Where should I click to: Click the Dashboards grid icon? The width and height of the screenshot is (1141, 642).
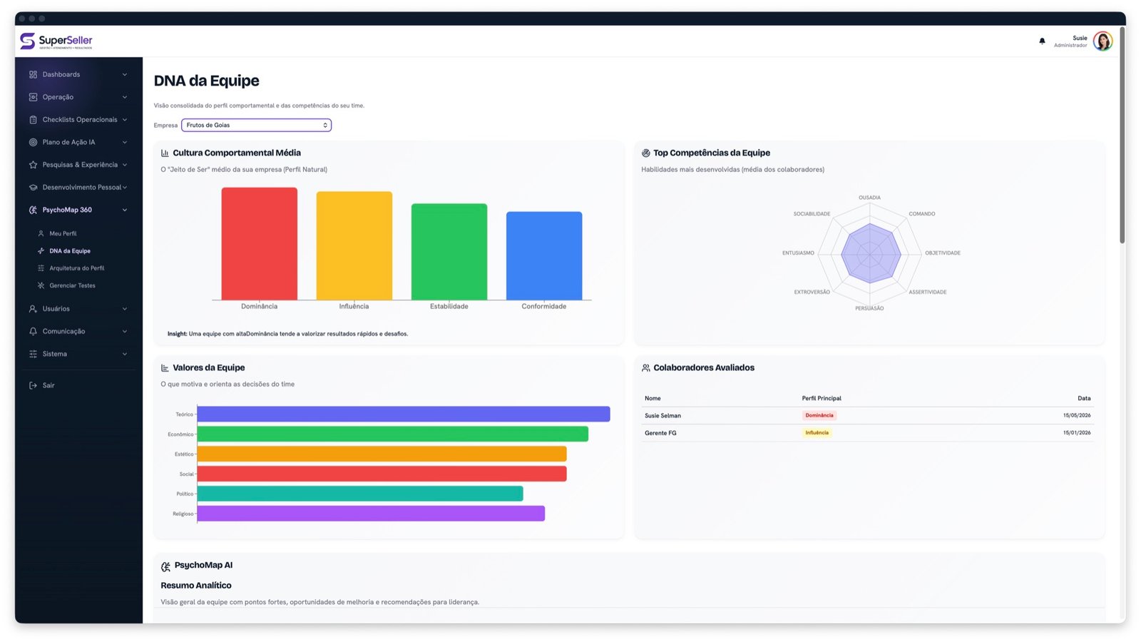(33, 74)
